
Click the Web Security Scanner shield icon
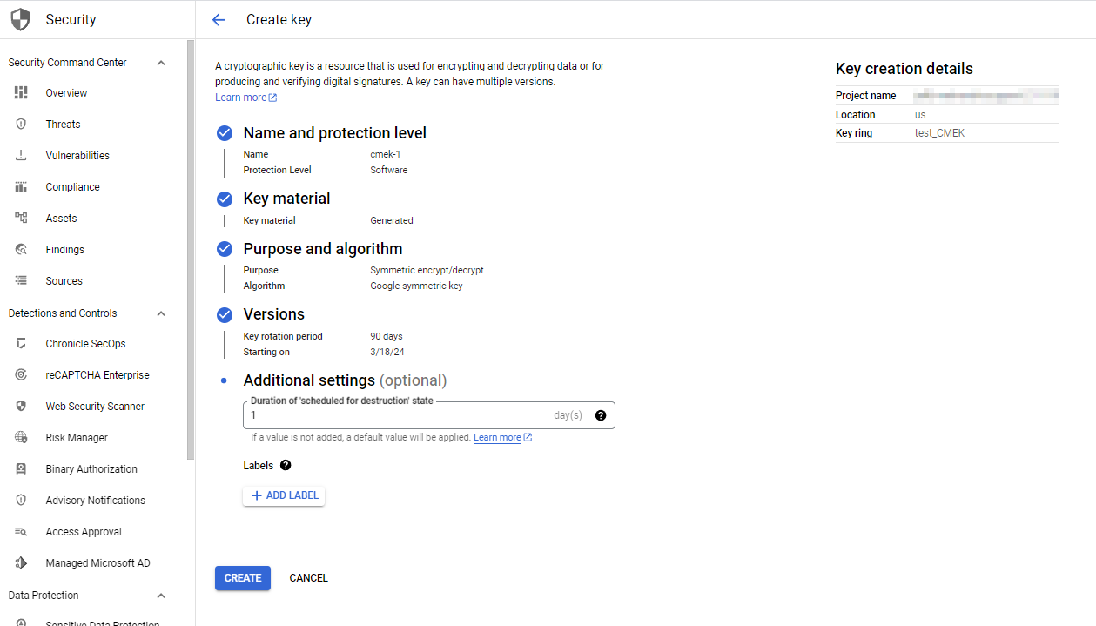[22, 406]
